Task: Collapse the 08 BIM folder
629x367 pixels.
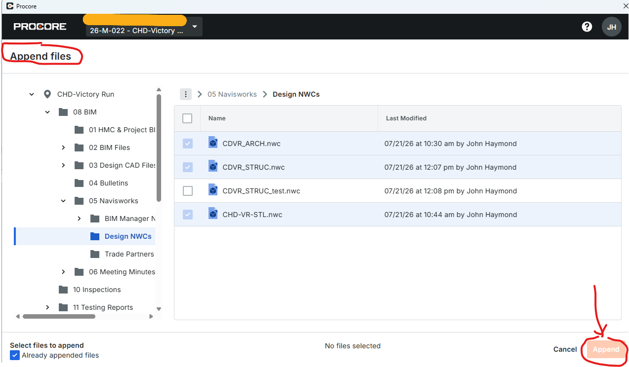Action: [x=47, y=112]
